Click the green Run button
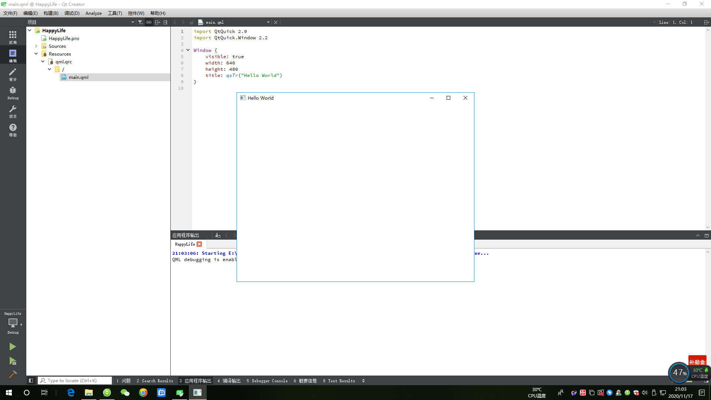The image size is (711, 400). tap(13, 347)
